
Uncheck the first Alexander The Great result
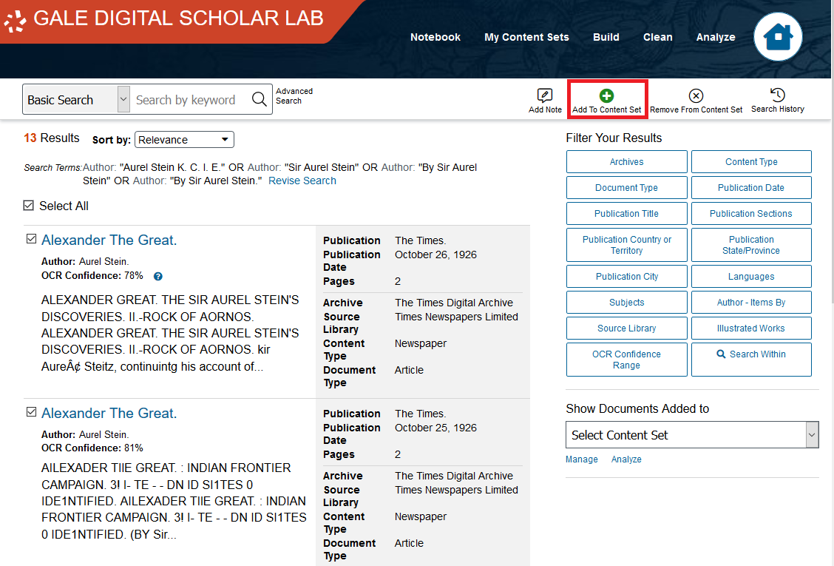point(31,239)
